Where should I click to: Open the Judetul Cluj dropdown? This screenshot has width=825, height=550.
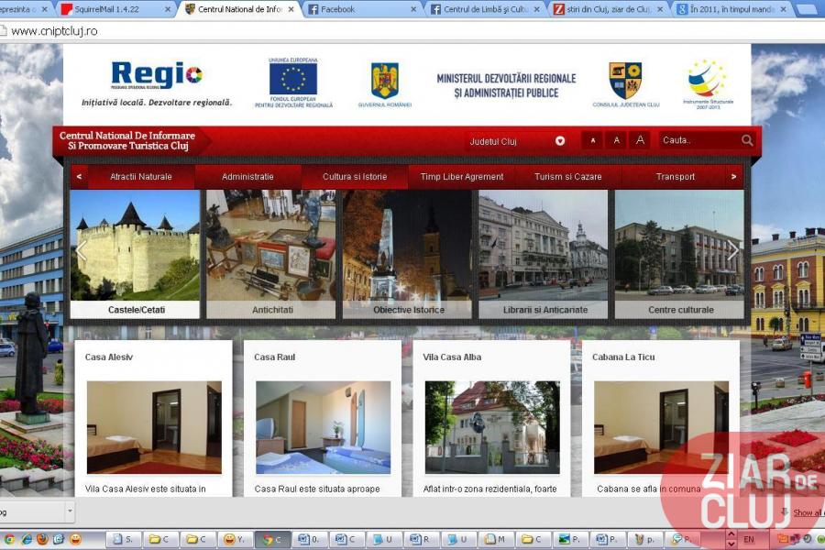coord(517,141)
